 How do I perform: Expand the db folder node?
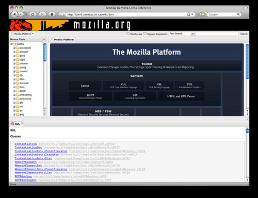point(14,75)
